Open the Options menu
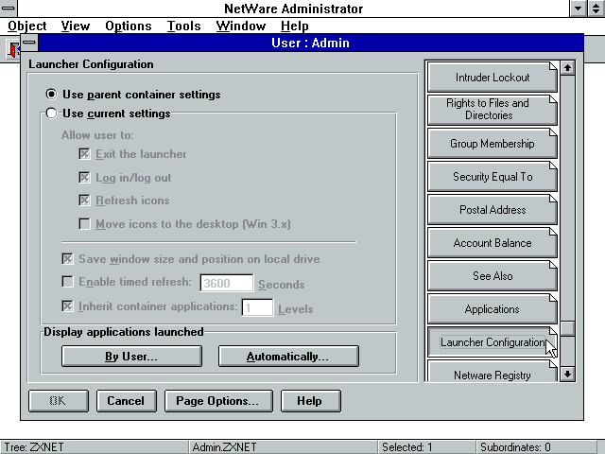The image size is (605, 454). pos(129,26)
